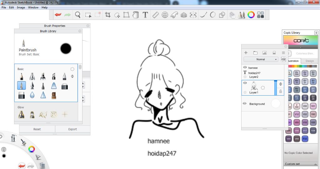
Task: Pick the FV2 Copic color
Action: (x=305, y=139)
